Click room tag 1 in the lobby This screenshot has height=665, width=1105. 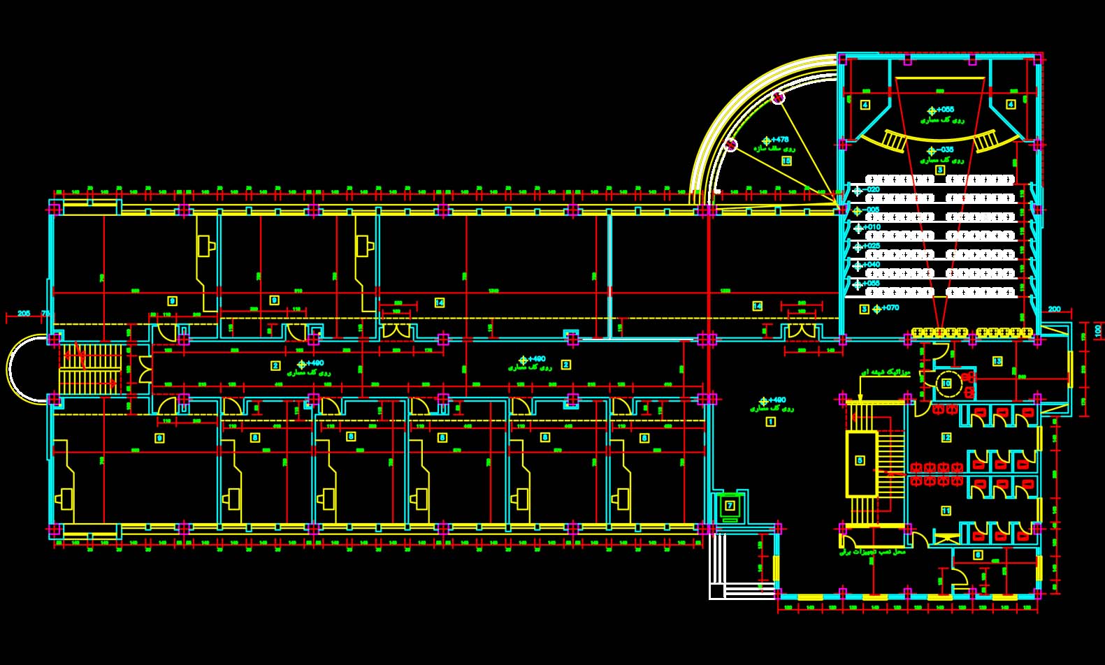(x=771, y=421)
